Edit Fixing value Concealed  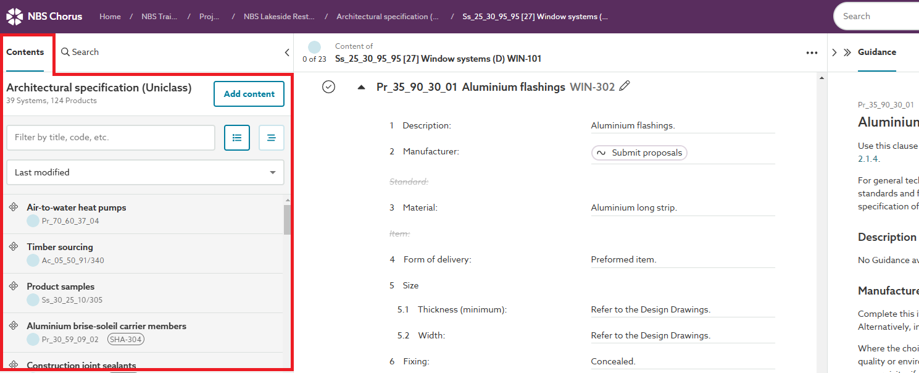(x=683, y=361)
